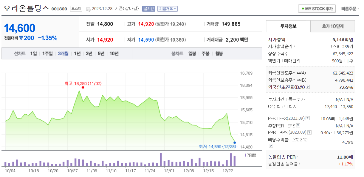This screenshot has width=364, height=177.
Task: Click the 코스피 235위 ranking value
Action: click(341, 46)
